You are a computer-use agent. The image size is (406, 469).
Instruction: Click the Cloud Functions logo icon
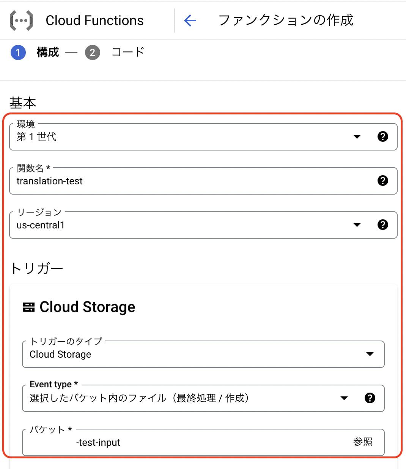click(21, 21)
